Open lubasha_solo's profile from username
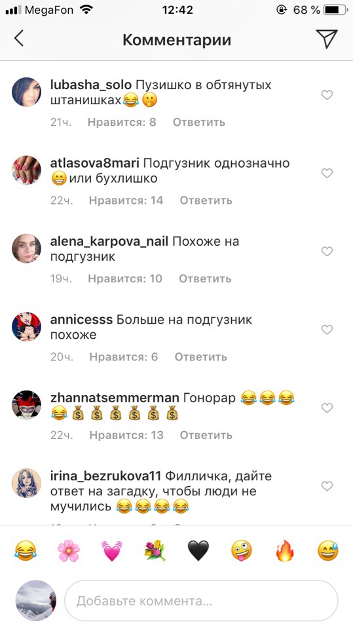353x629 pixels. pos(91,85)
